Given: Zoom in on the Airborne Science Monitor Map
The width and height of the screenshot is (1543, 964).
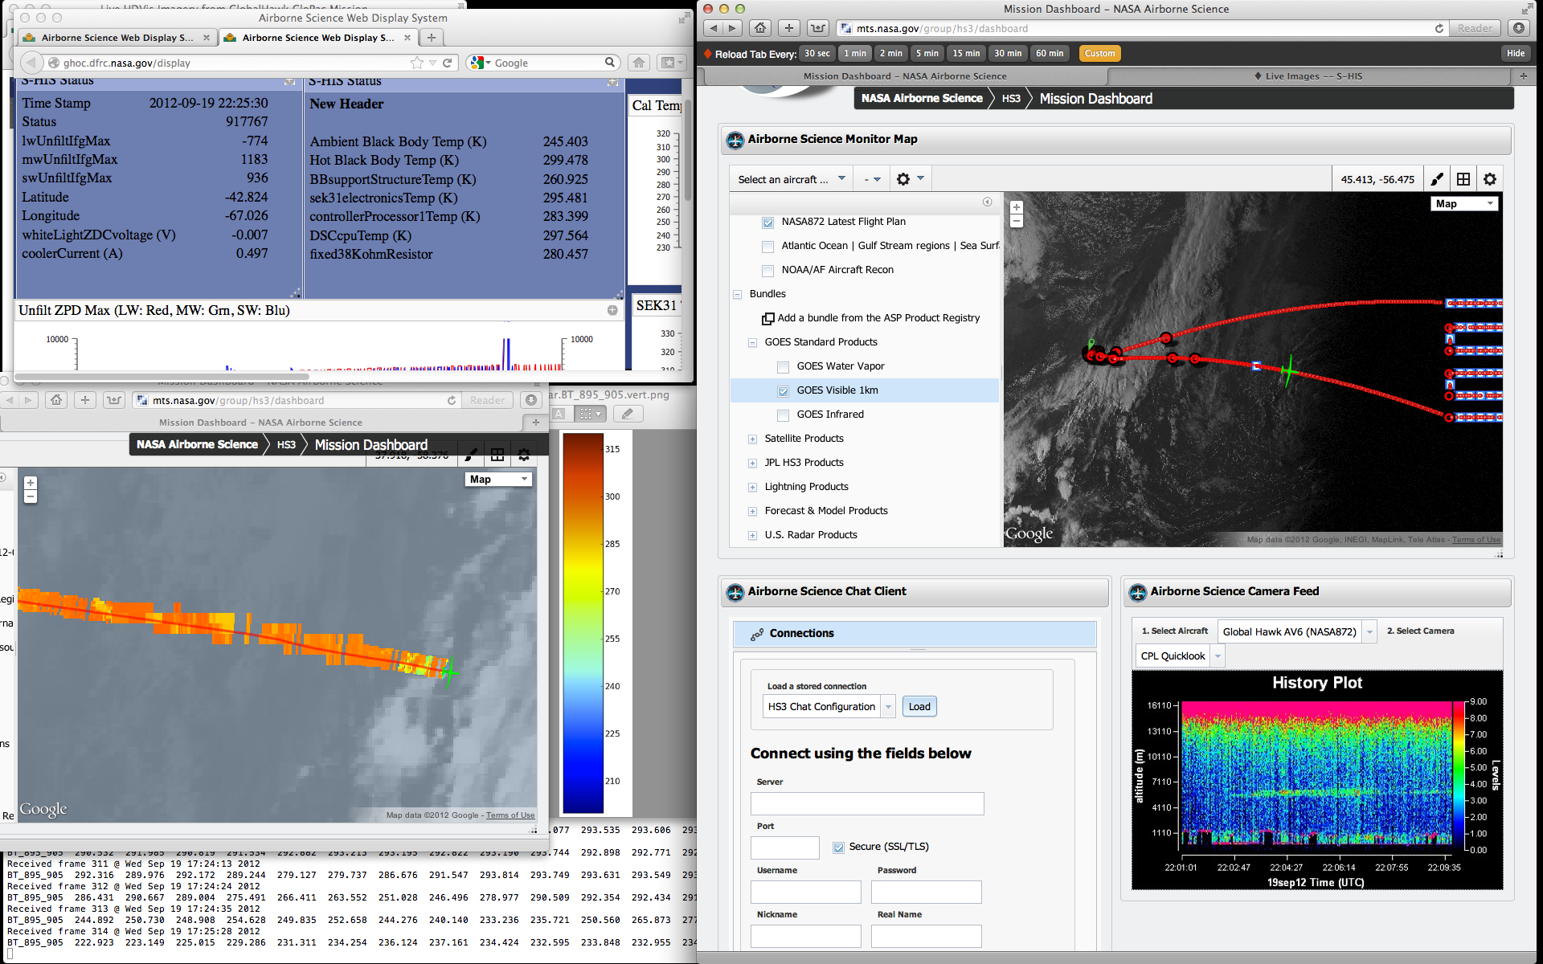Looking at the screenshot, I should (1017, 207).
